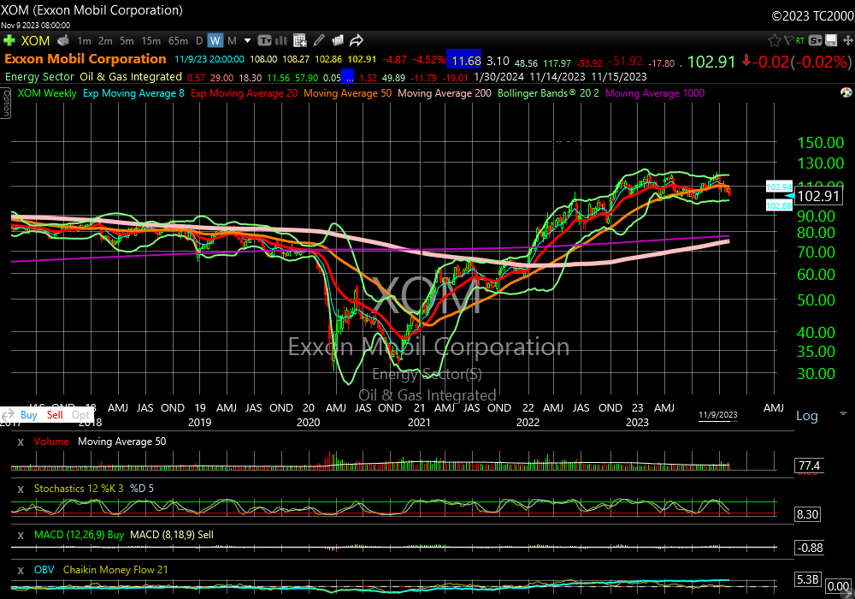This screenshot has height=599, width=855.
Task: Click the save floppy disk icon
Action: [831, 40]
